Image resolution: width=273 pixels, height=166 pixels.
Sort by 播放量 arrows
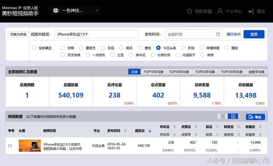point(150,131)
